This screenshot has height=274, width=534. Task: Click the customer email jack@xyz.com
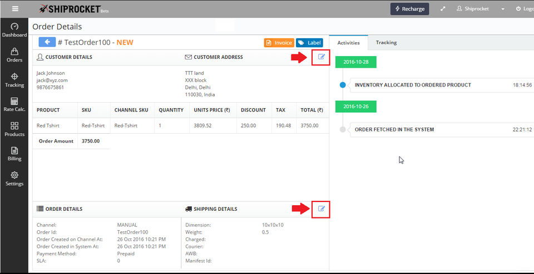point(52,80)
